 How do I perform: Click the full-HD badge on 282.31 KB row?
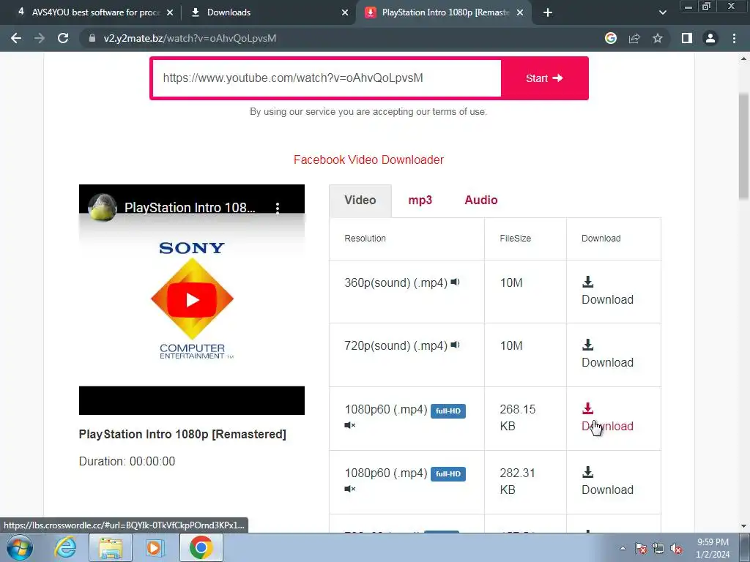[448, 474]
